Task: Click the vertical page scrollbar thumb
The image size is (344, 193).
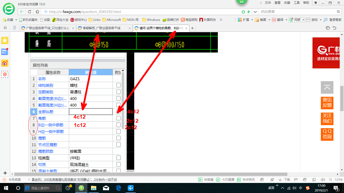Action: pyautogui.click(x=342, y=99)
